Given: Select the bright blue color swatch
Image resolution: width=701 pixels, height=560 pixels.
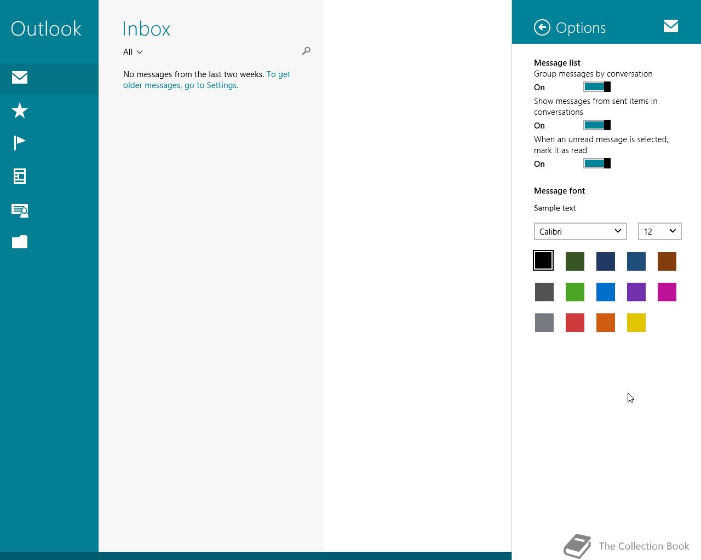Looking at the screenshot, I should [606, 292].
